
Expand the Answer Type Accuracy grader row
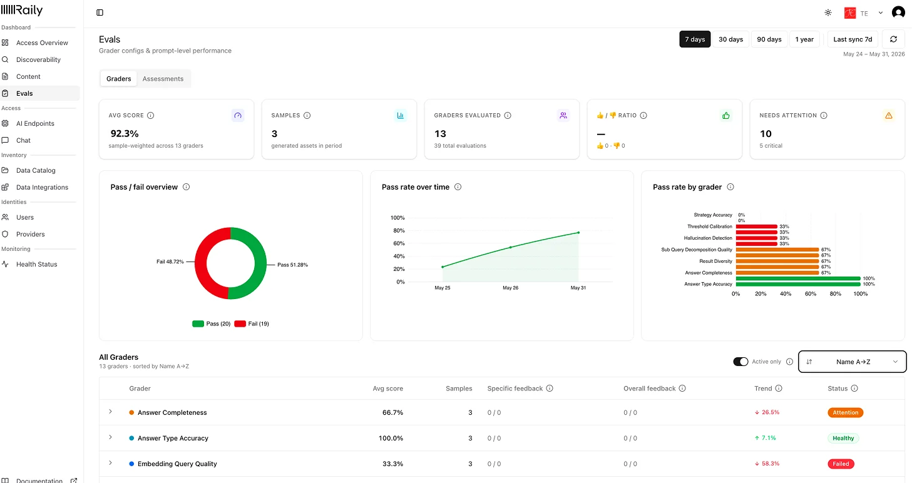point(110,437)
